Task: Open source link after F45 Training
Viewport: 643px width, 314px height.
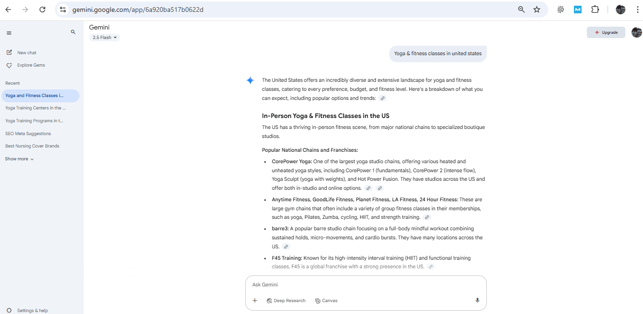Action: pyautogui.click(x=431, y=267)
